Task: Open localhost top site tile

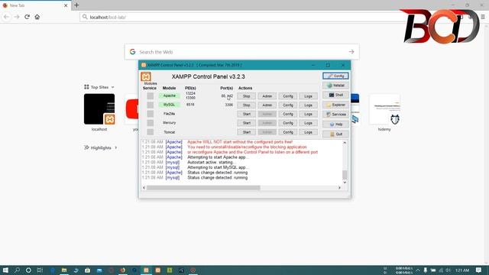Action: [x=99, y=109]
